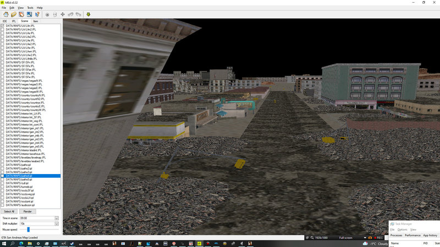Viewport: 440px width, 247px height.
Task: Click the orange tag toolbar icon
Action: 21,14
